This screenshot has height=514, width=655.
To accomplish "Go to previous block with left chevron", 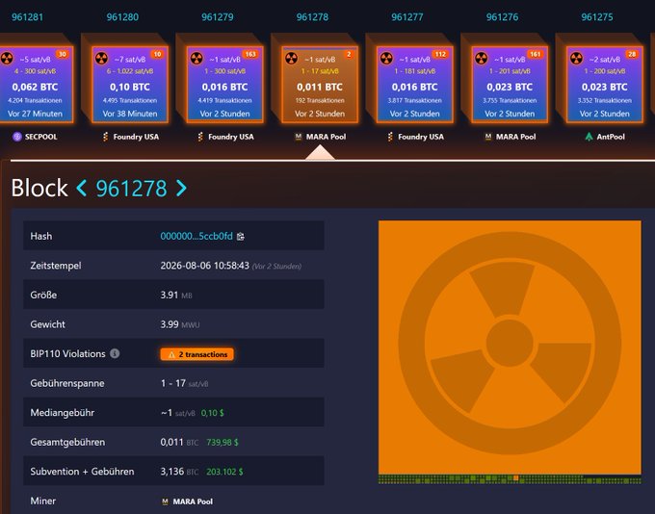I will [82, 189].
